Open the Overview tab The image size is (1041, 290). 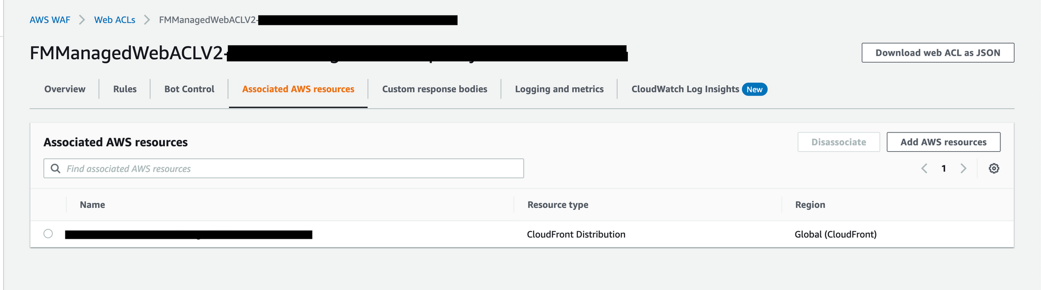click(x=65, y=89)
